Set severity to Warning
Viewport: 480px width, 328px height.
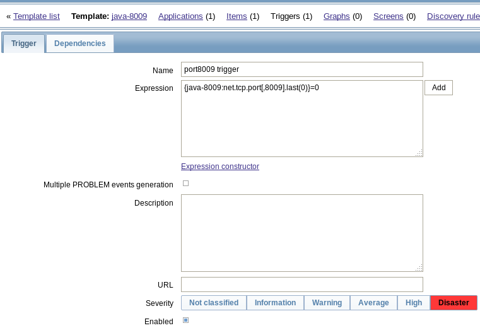pyautogui.click(x=327, y=303)
